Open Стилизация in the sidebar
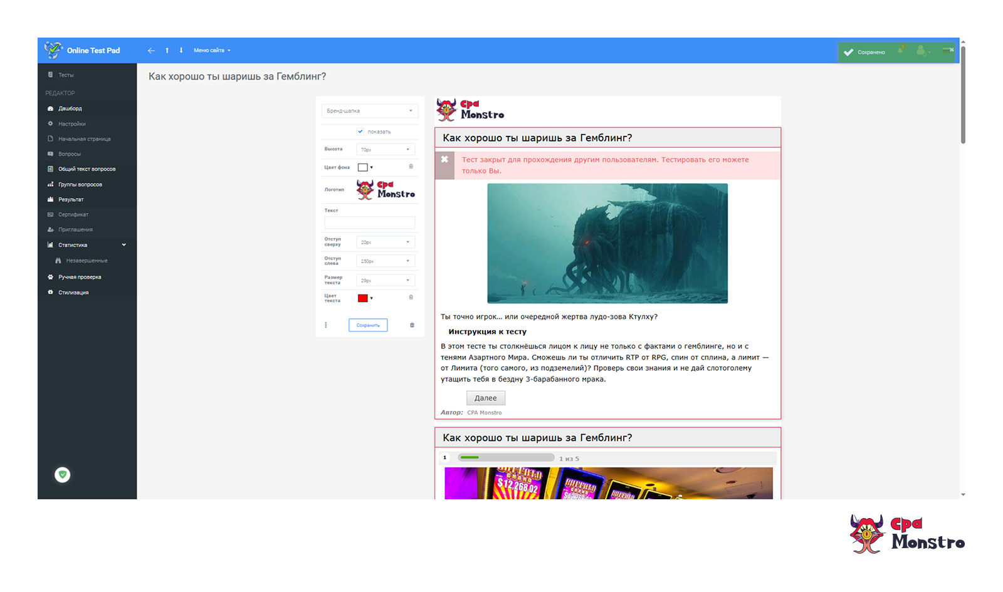Screen dimensions: 1003x592 pyautogui.click(x=87, y=293)
